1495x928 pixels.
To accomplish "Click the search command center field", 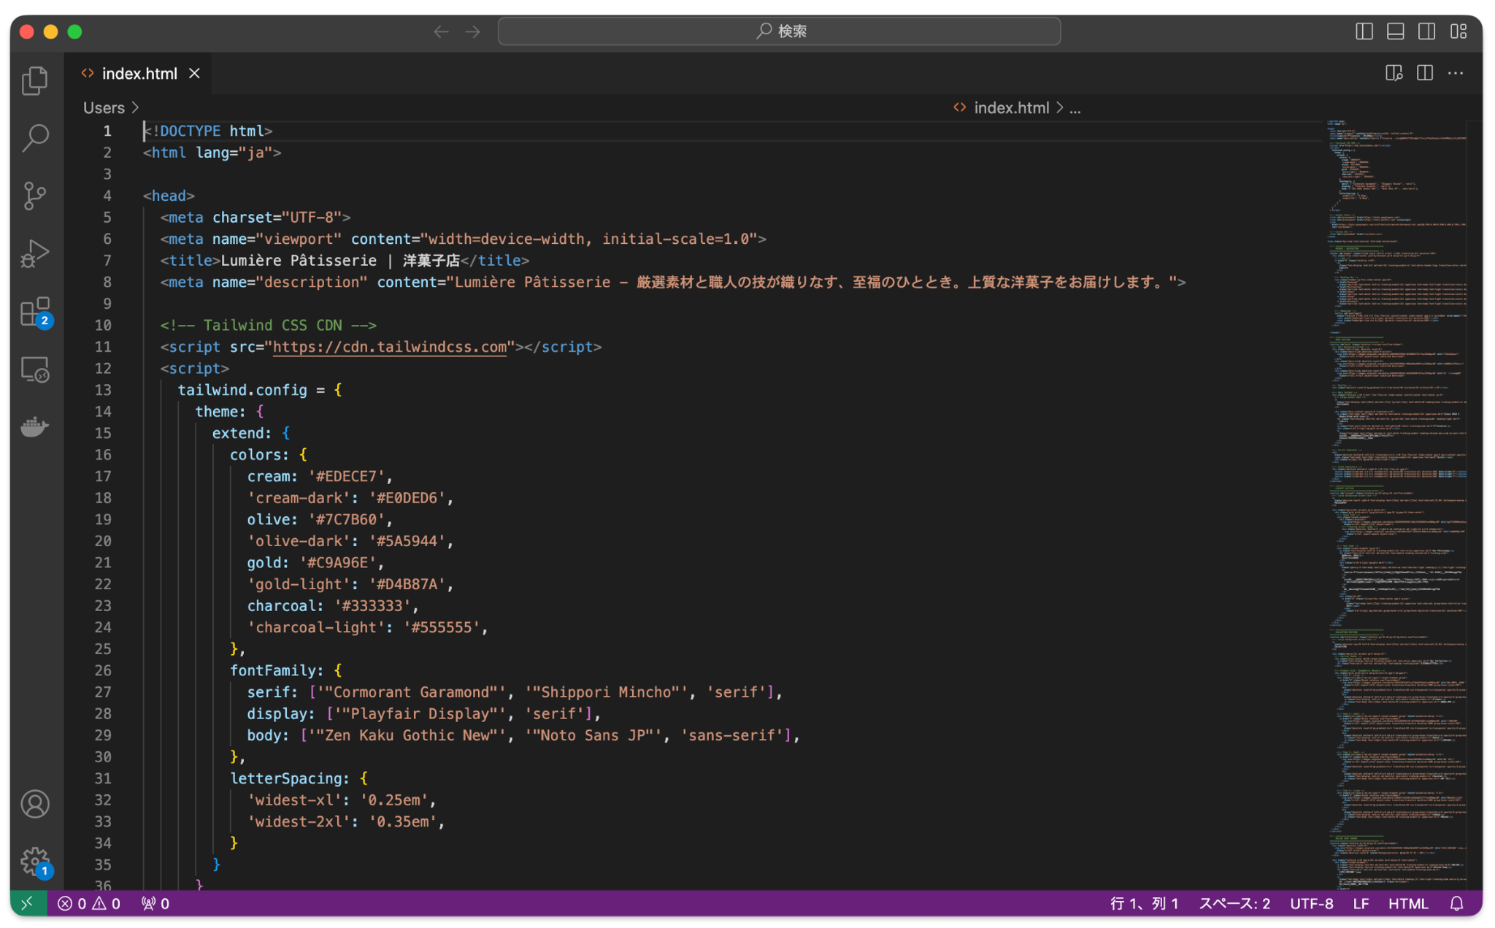I will [x=779, y=31].
